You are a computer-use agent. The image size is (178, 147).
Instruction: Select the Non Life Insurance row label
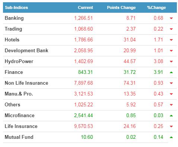coord(26,83)
